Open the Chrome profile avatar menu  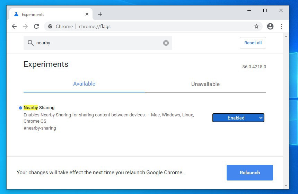coord(270,26)
